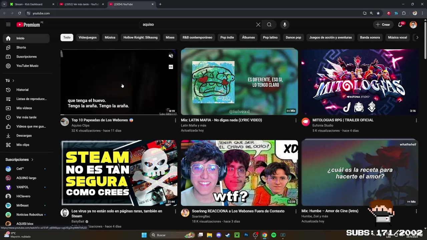427x240 pixels.
Task: Select the Todo filter chip
Action: pyautogui.click(x=67, y=37)
